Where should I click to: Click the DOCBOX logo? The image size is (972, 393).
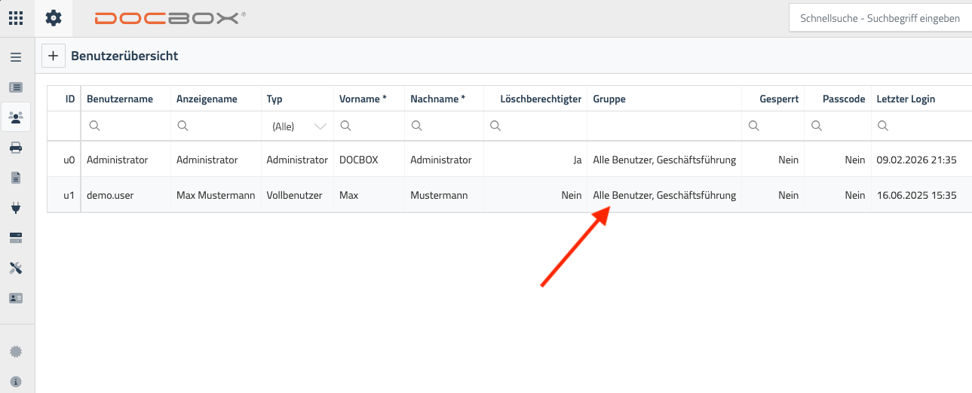pyautogui.click(x=170, y=18)
